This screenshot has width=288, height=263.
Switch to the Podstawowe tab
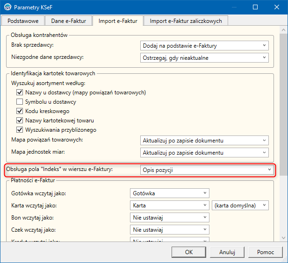23,21
